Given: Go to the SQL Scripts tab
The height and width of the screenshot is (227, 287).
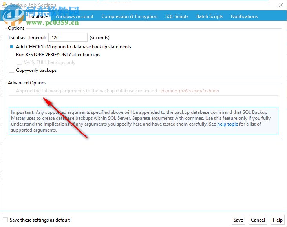Looking at the screenshot, I should pyautogui.click(x=177, y=16).
